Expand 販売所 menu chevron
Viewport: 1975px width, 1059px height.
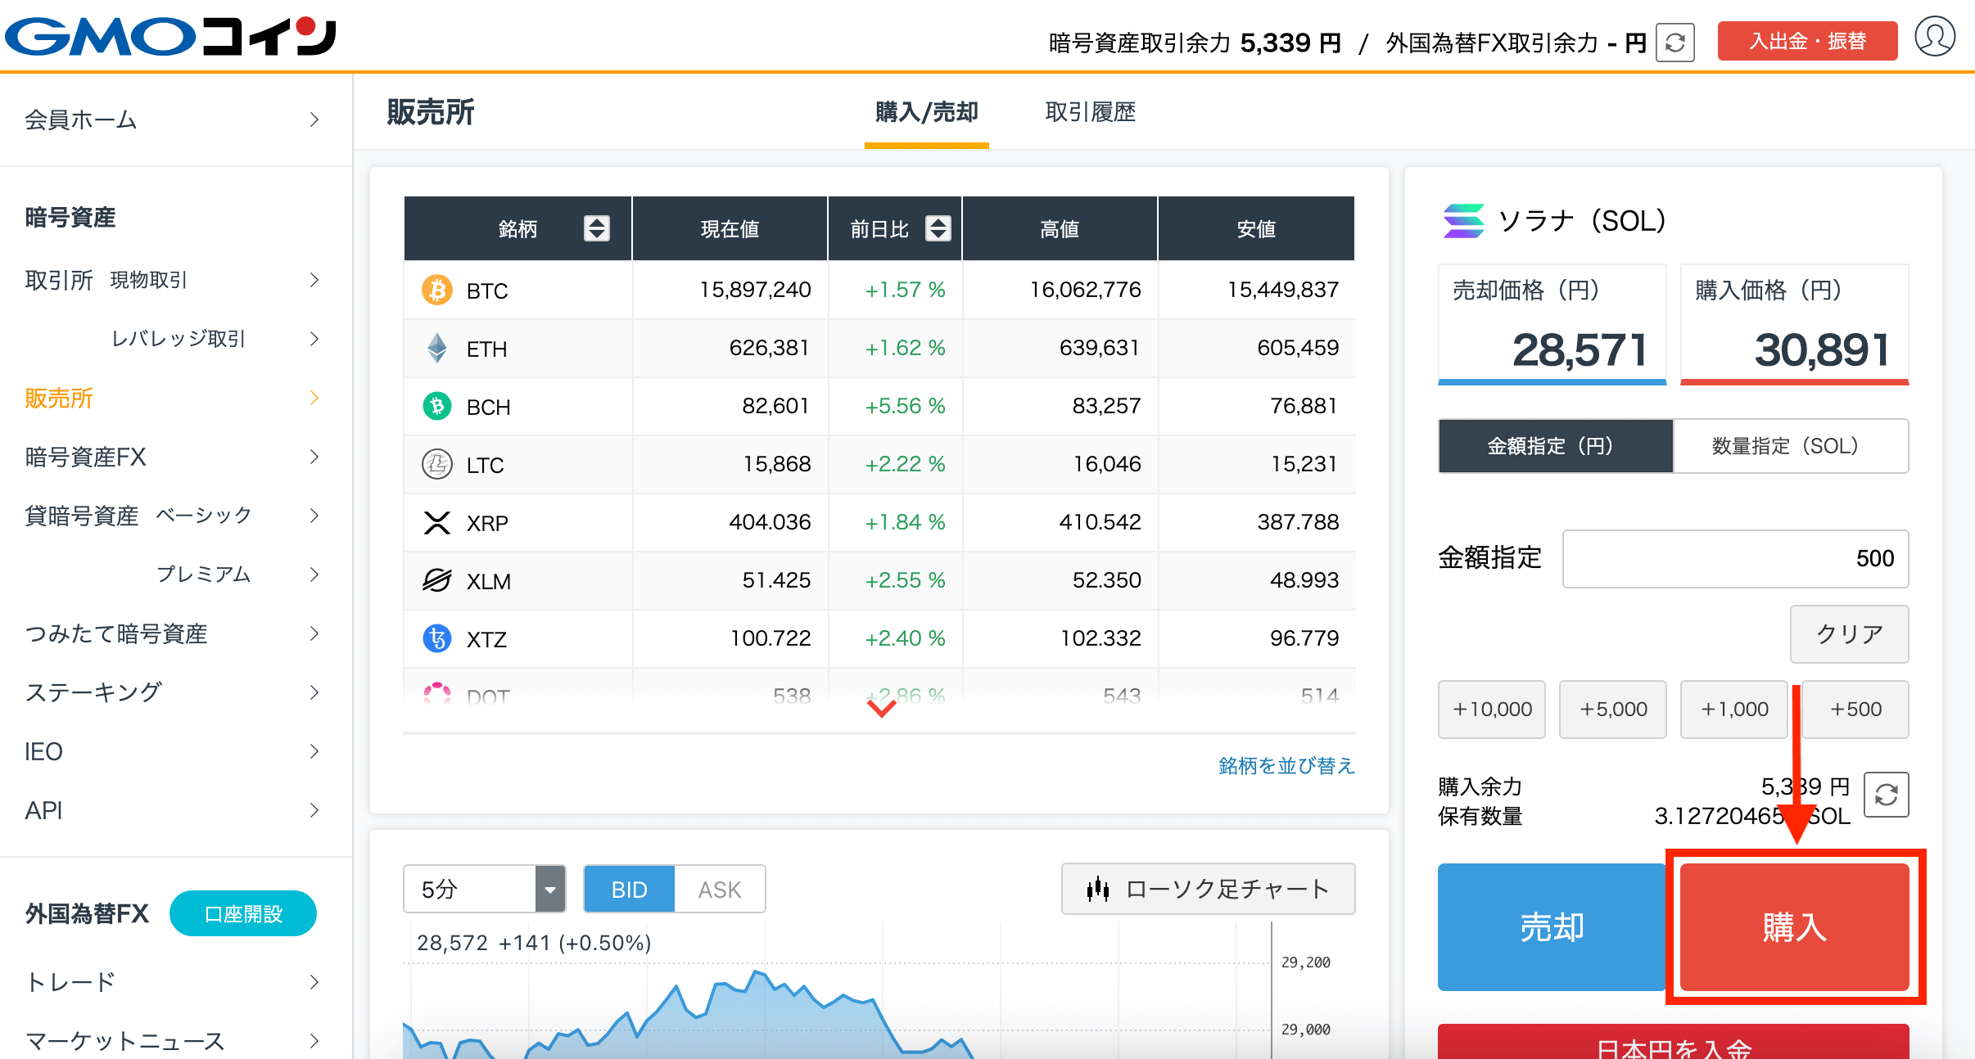(x=314, y=398)
